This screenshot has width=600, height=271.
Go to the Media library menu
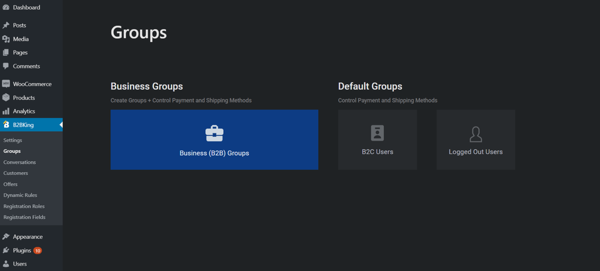(x=21, y=39)
